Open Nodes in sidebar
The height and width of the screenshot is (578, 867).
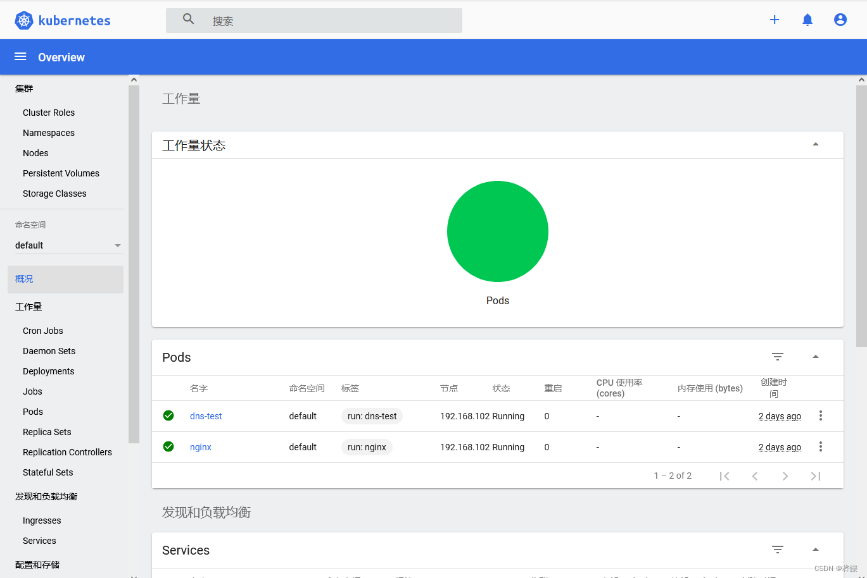[35, 153]
